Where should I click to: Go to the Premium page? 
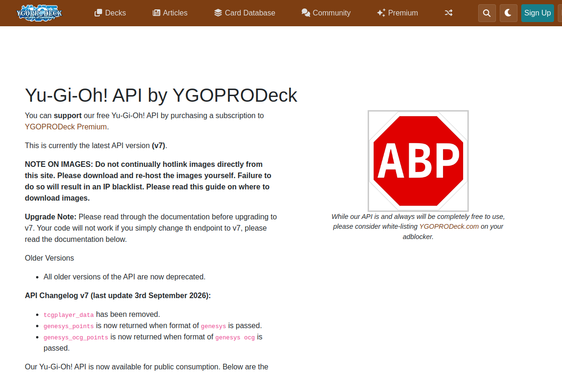(397, 13)
